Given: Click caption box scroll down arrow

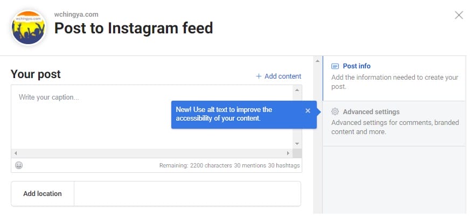Looking at the screenshot, I should 297,144.
